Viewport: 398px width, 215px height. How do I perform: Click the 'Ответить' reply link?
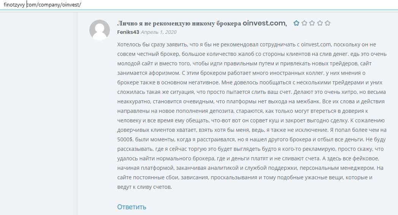(x=132, y=207)
